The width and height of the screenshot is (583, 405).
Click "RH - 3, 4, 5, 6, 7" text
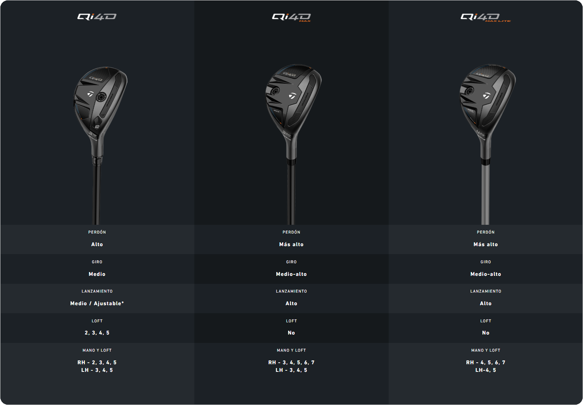pyautogui.click(x=291, y=362)
